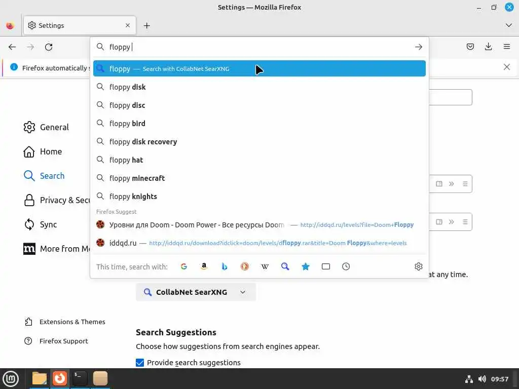Choose suggestion floppy disc
519x389 pixels.
[259, 105]
